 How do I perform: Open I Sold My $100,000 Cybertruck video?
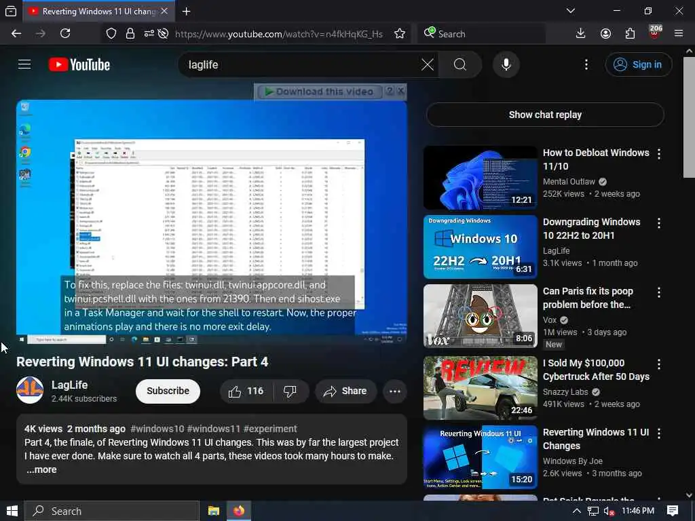click(596, 370)
